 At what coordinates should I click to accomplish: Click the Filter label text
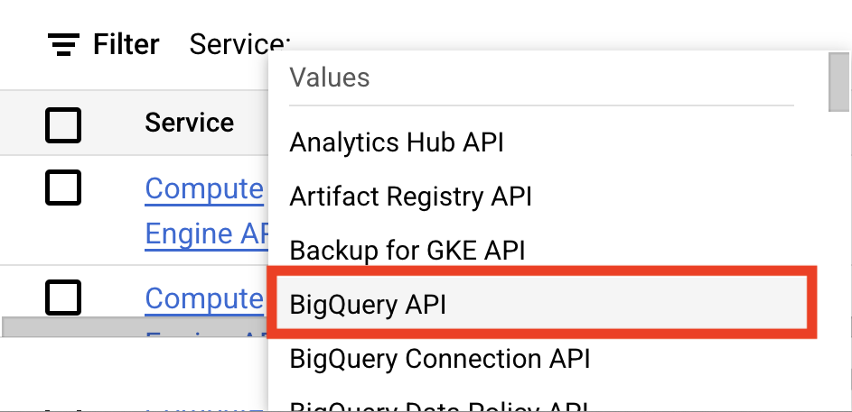point(126,44)
